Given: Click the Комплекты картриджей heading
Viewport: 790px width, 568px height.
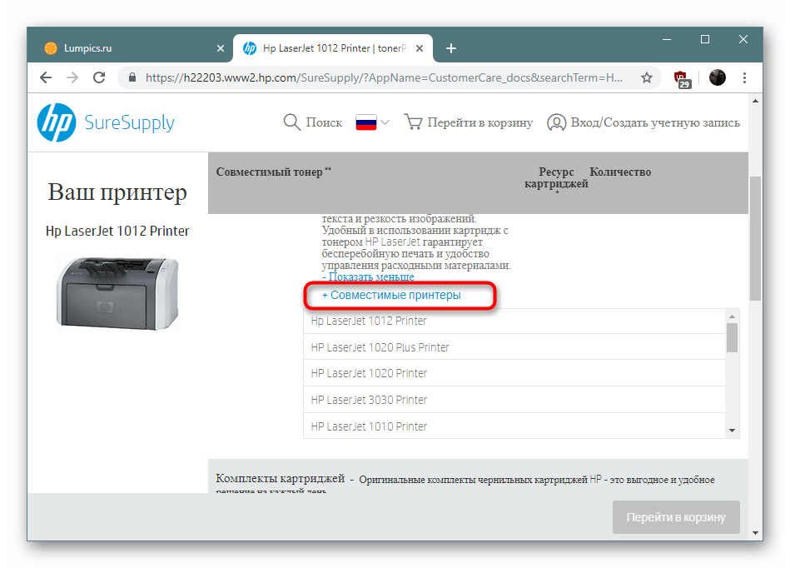Looking at the screenshot, I should (x=281, y=478).
